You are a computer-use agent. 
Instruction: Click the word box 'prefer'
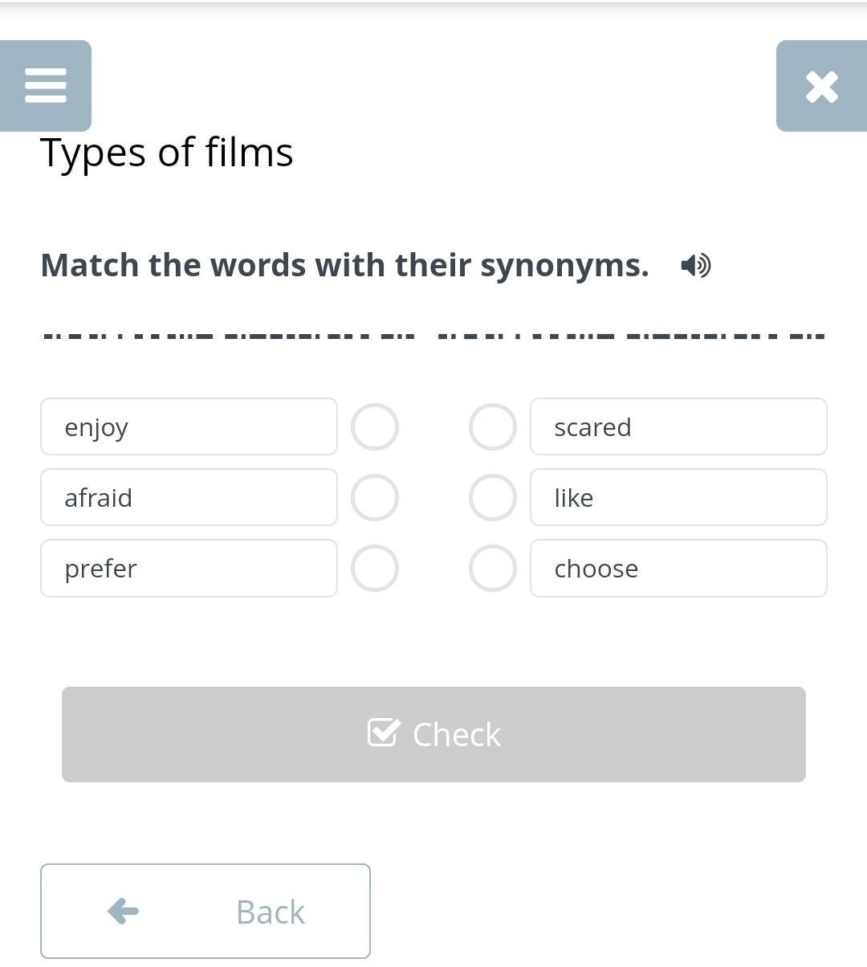(x=189, y=568)
